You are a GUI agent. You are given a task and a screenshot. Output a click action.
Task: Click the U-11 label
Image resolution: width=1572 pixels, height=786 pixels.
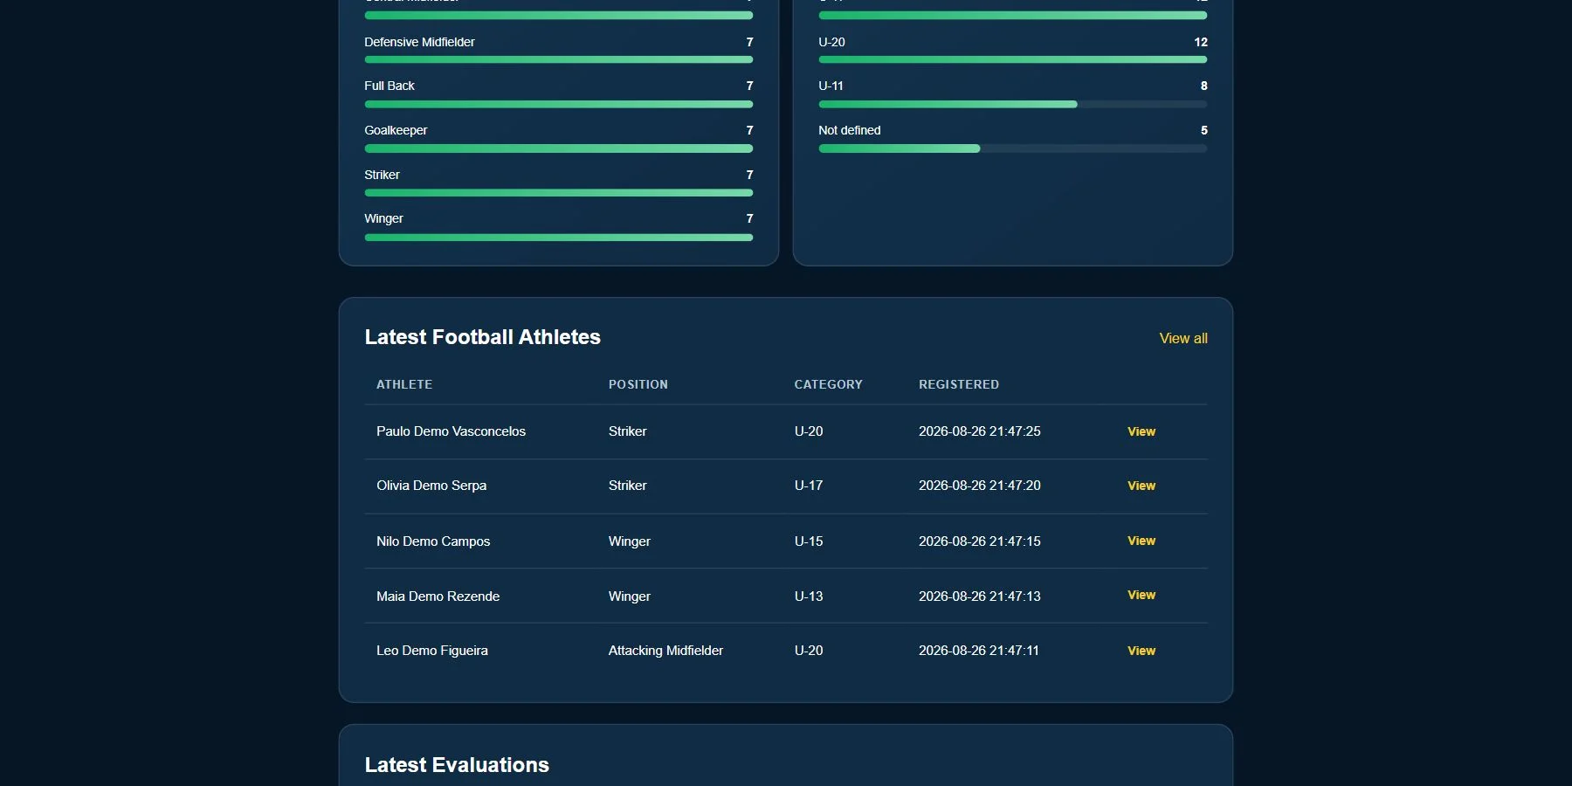[x=831, y=86]
